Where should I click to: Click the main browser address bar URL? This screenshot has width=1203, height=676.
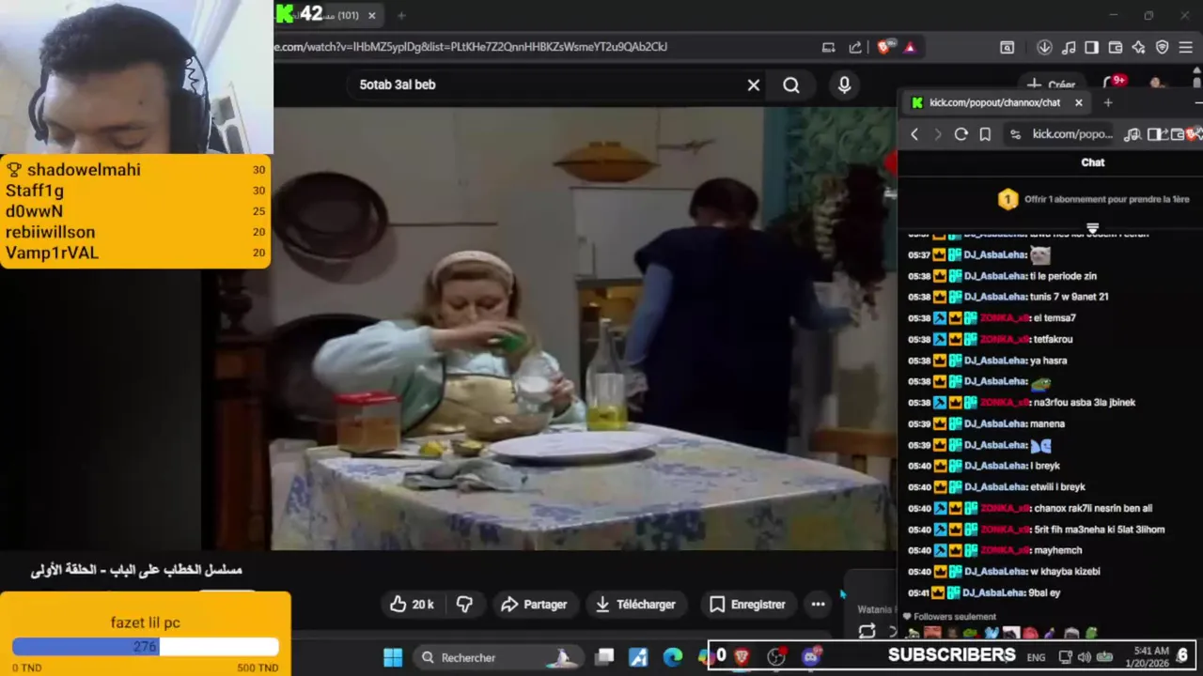click(470, 47)
